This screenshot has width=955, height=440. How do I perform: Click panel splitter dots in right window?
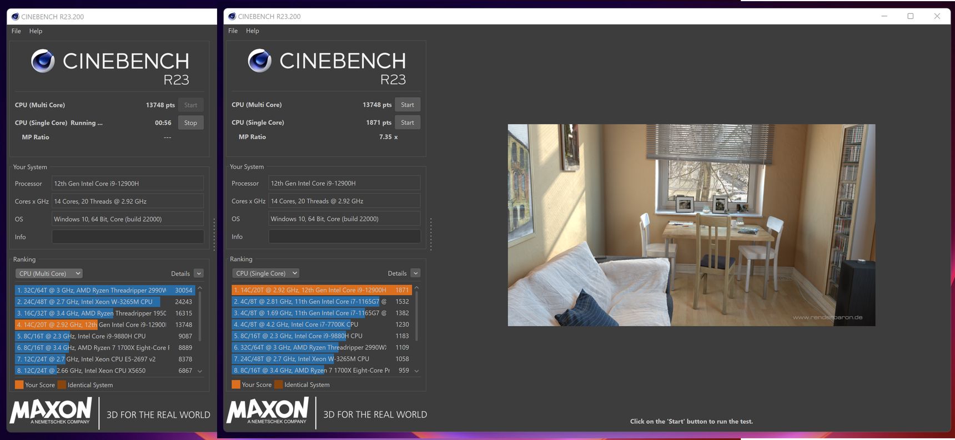click(431, 234)
